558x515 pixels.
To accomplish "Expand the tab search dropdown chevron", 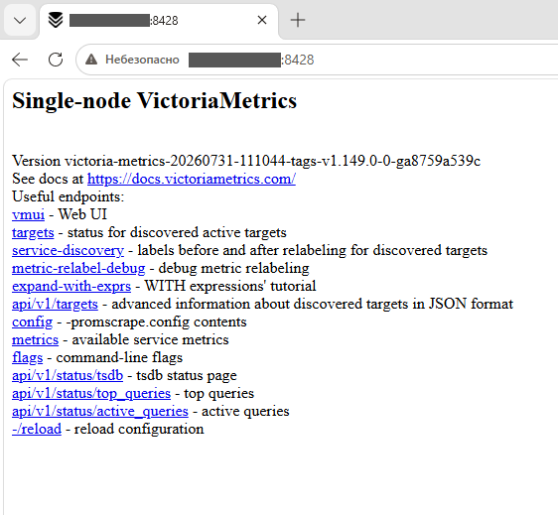I will tap(20, 20).
